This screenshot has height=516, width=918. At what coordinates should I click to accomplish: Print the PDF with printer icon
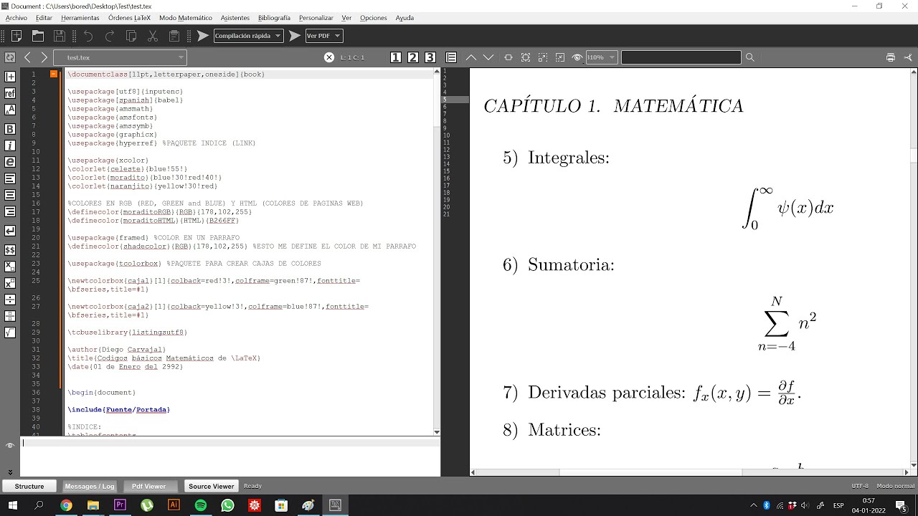click(x=891, y=57)
